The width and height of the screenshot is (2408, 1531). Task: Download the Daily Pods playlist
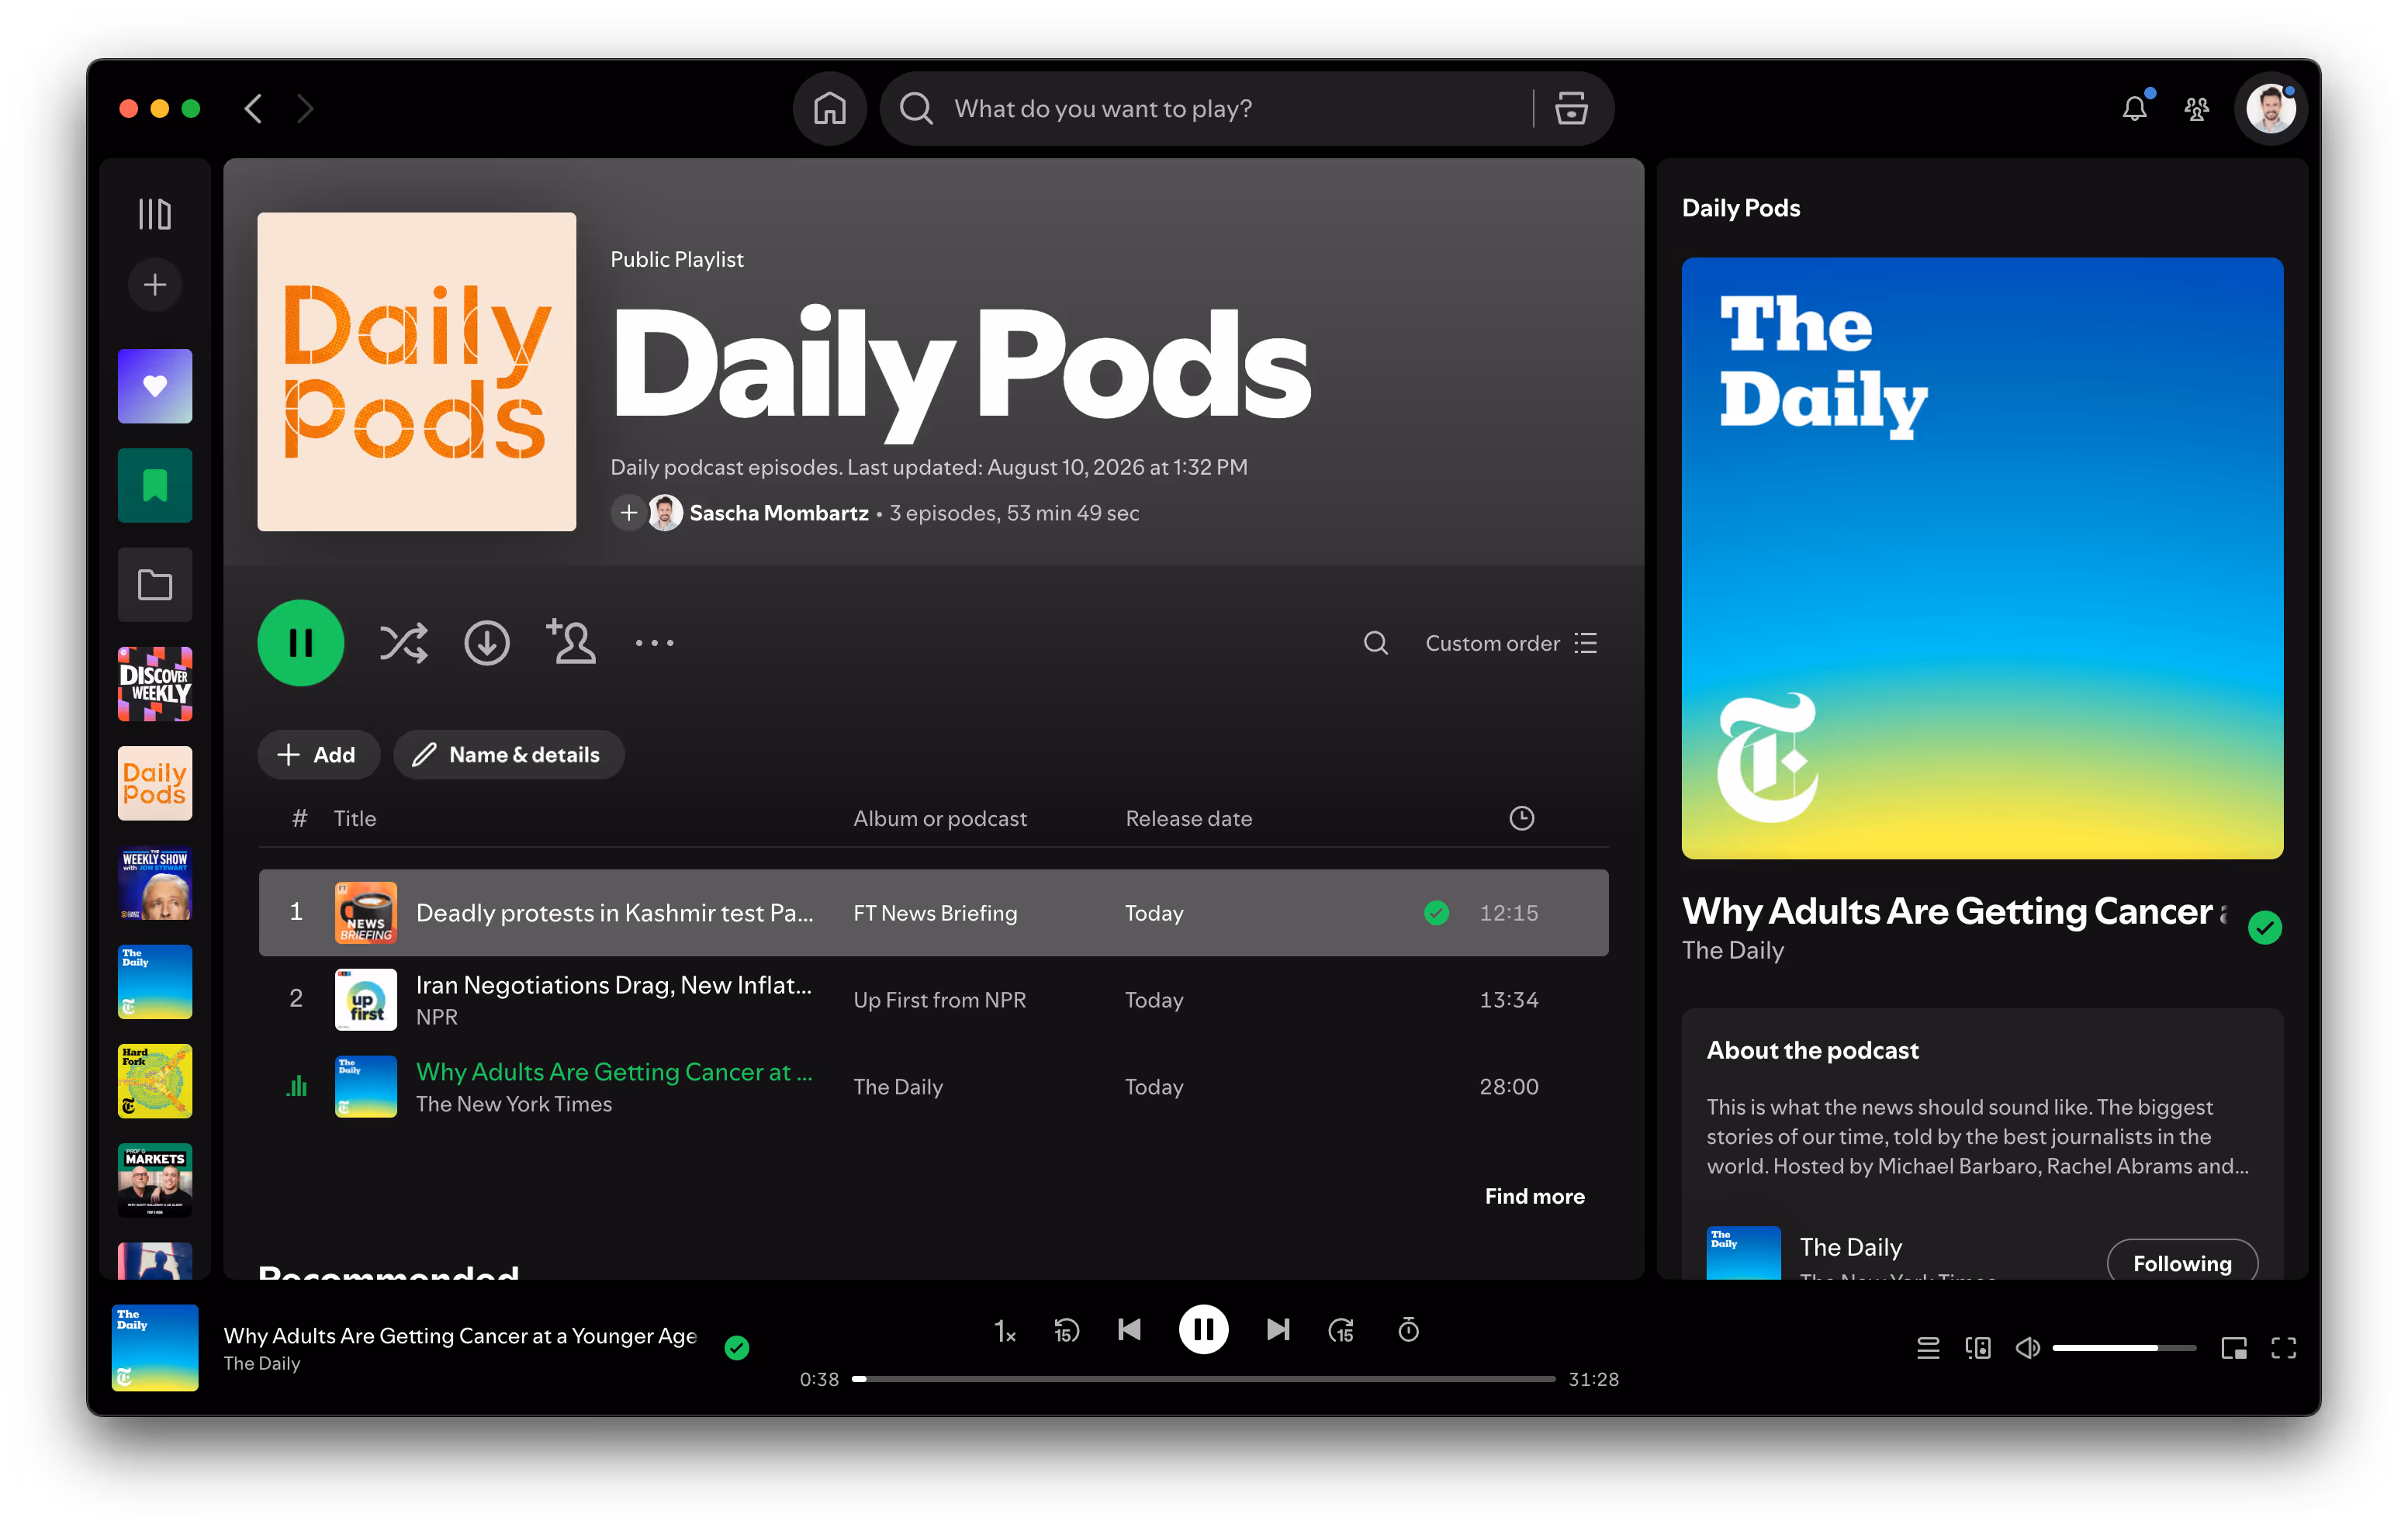pos(487,643)
